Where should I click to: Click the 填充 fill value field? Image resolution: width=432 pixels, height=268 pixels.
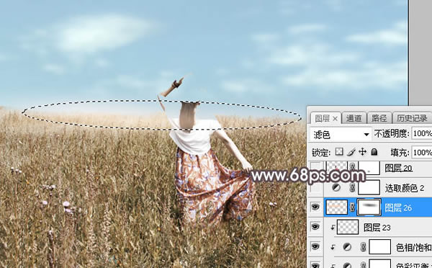click(422, 152)
